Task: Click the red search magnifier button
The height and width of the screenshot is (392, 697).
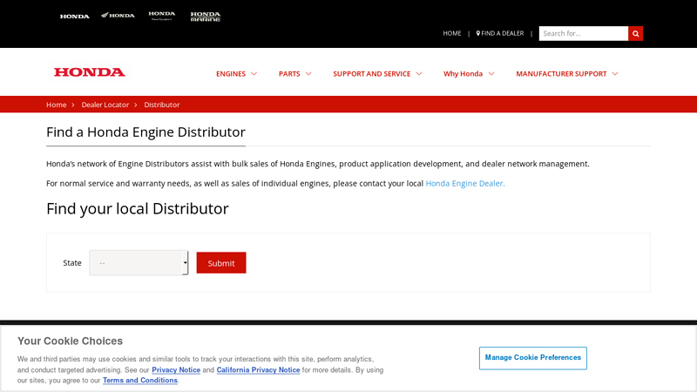Action: [635, 33]
